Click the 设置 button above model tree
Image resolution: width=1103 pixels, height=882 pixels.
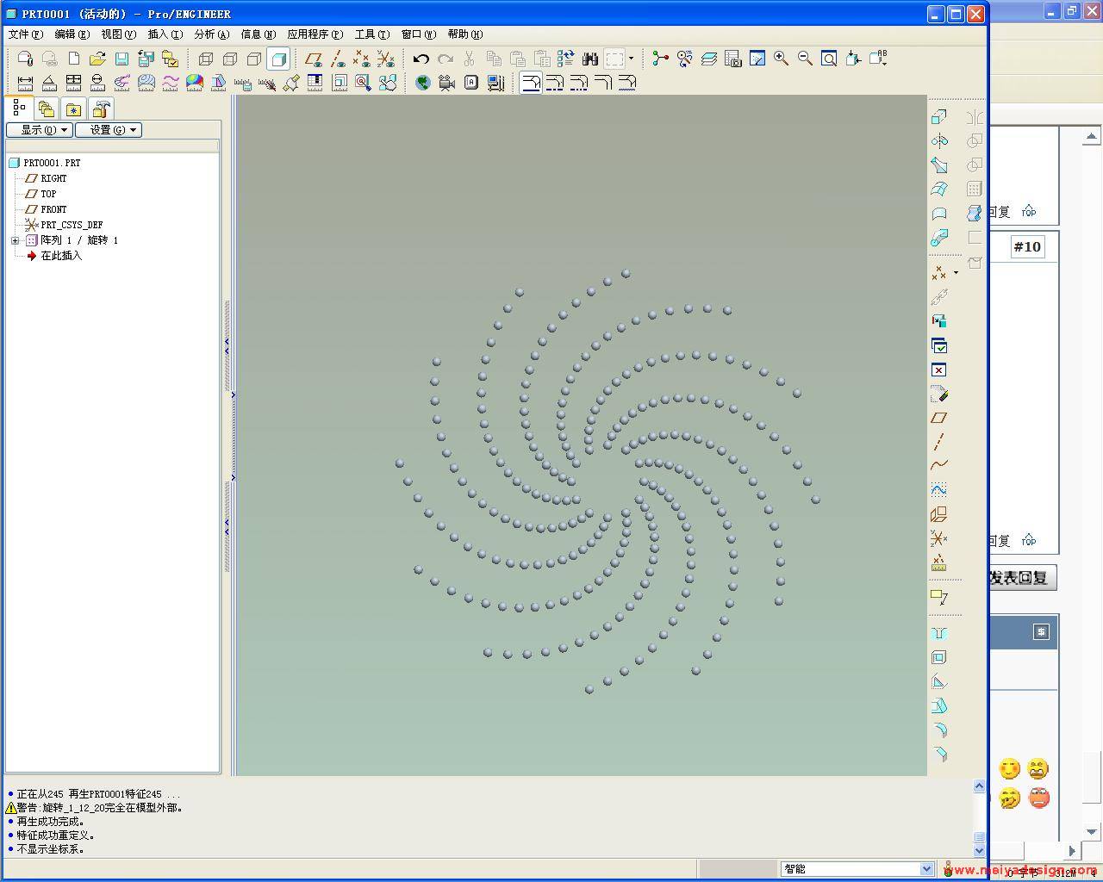109,130
